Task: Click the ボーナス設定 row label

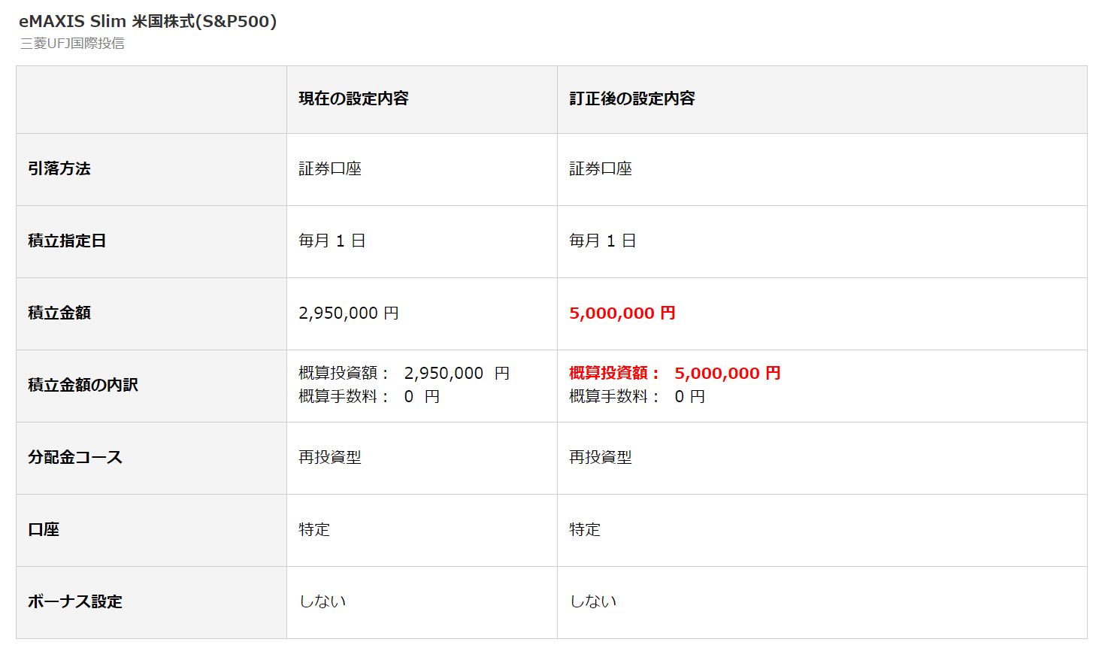Action: (74, 602)
